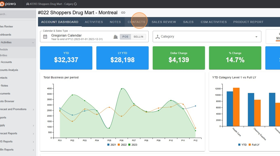280x156 pixels.
Task: Toggle Full LY series in bar chart legend
Action: (x=254, y=145)
